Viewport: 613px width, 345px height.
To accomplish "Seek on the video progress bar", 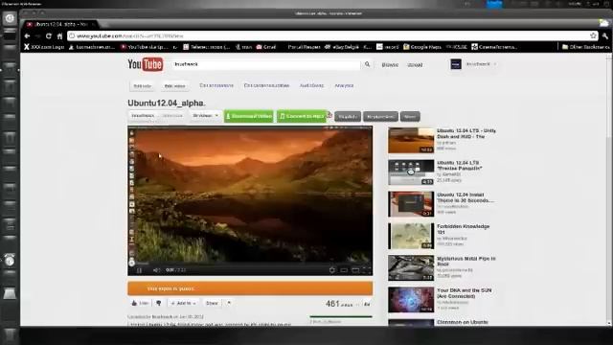I will click(x=250, y=264).
